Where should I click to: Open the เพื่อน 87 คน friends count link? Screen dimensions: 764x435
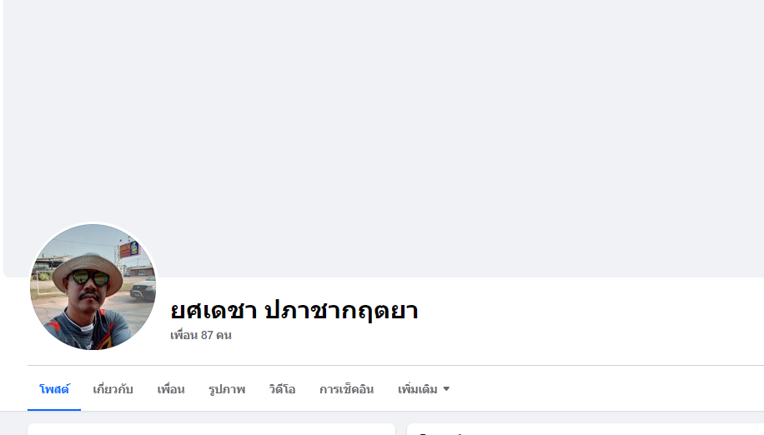(201, 335)
